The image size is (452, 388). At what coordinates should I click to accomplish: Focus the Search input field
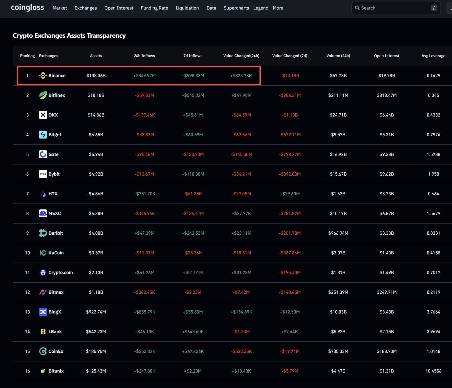(x=394, y=8)
